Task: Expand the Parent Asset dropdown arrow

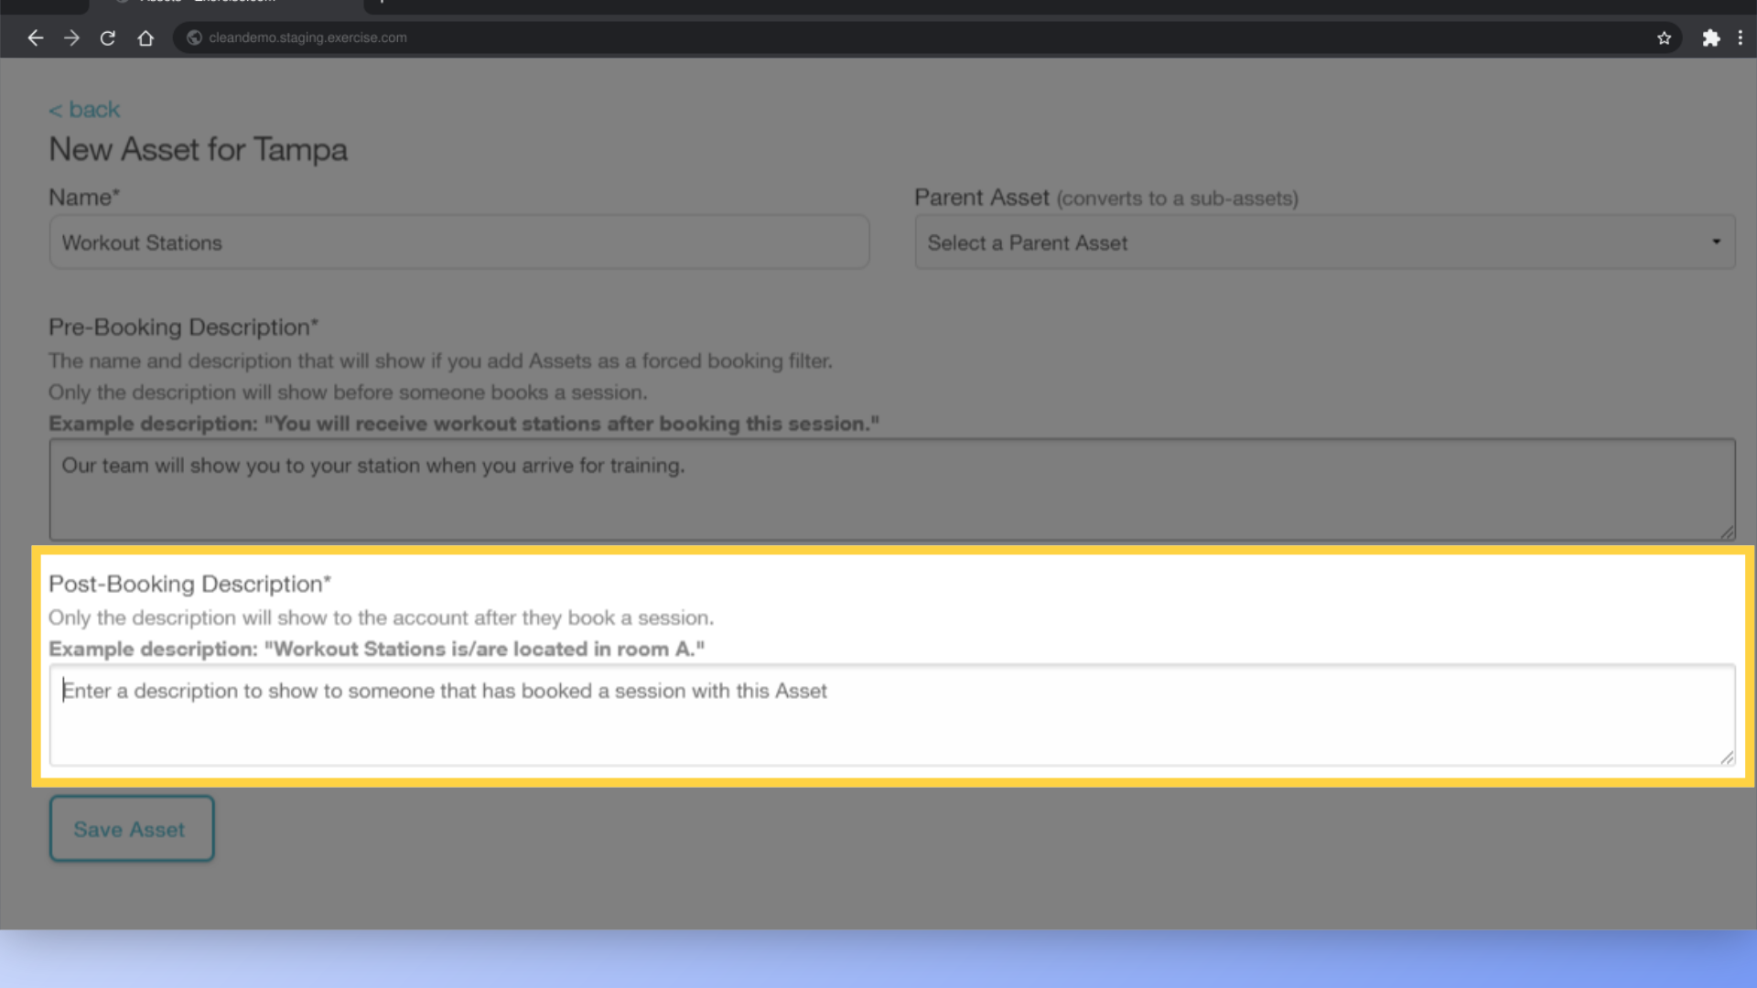Action: pos(1715,242)
